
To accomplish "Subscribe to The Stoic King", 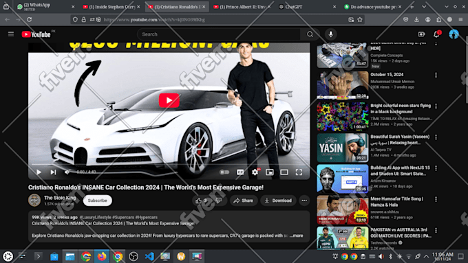I will coord(97,201).
